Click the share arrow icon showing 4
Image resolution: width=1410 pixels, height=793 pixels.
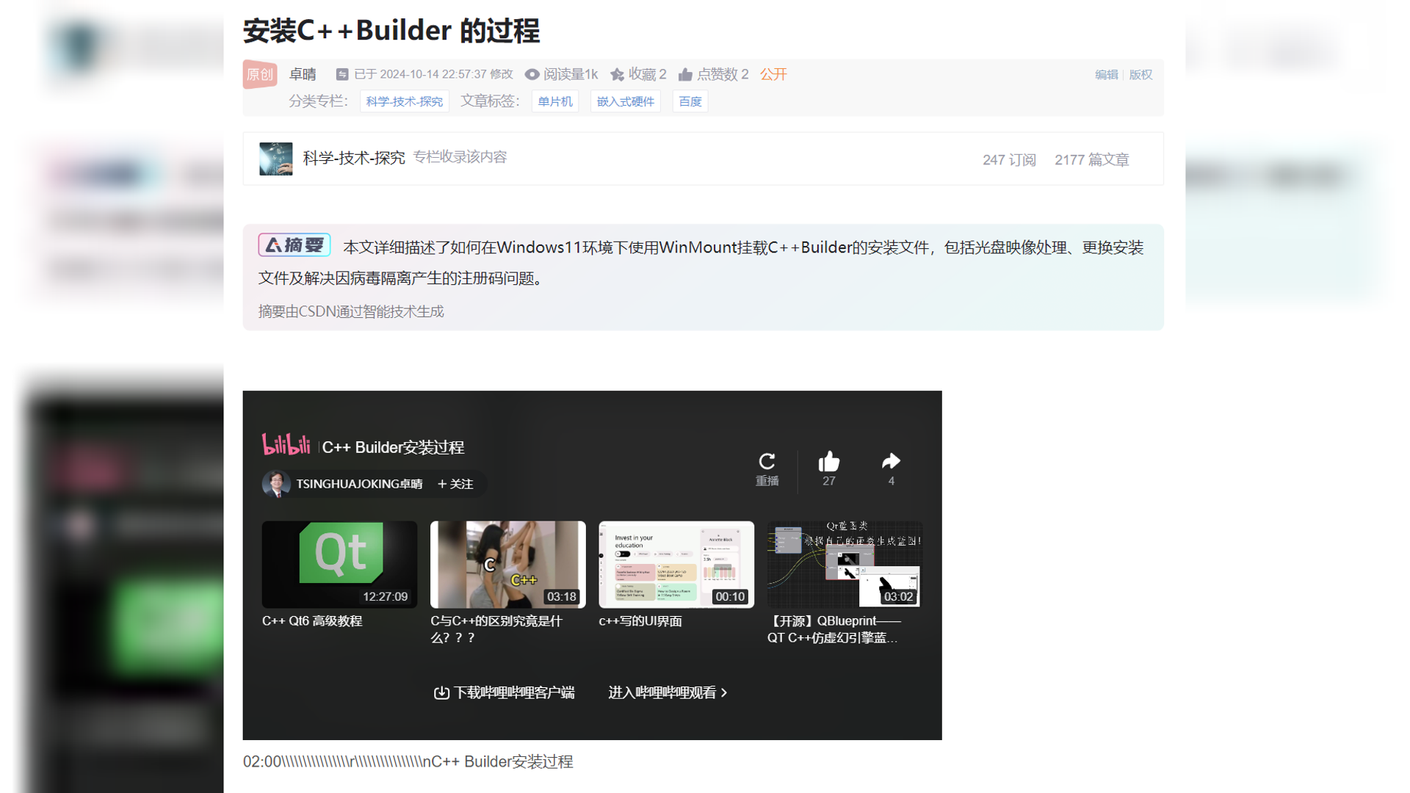(890, 462)
